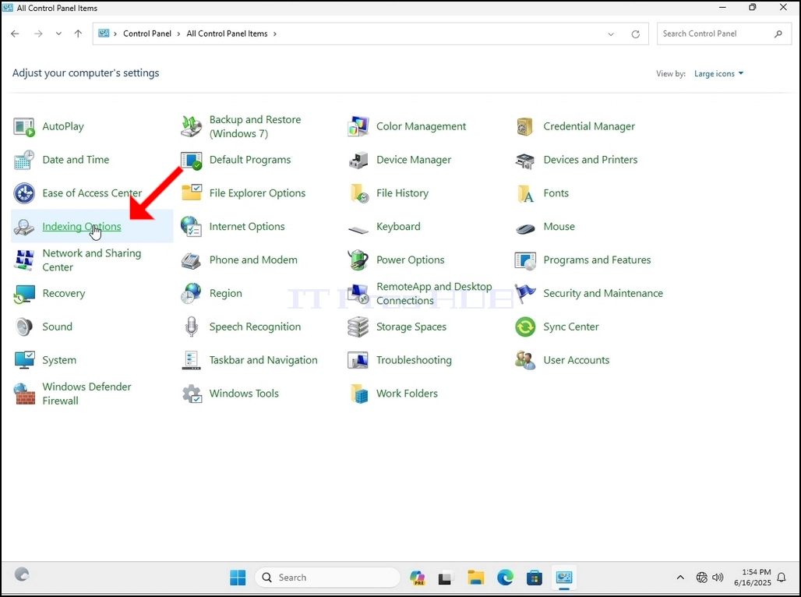Open the Sound speaker icon
The image size is (801, 597).
23,327
